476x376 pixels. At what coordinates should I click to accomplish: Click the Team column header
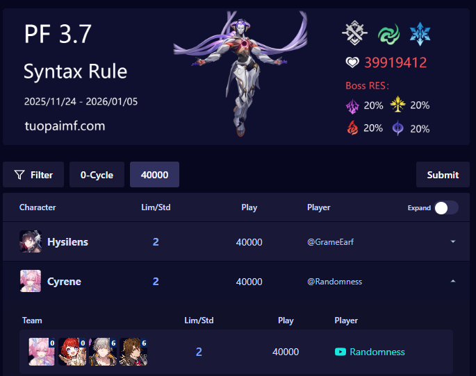(x=32, y=321)
